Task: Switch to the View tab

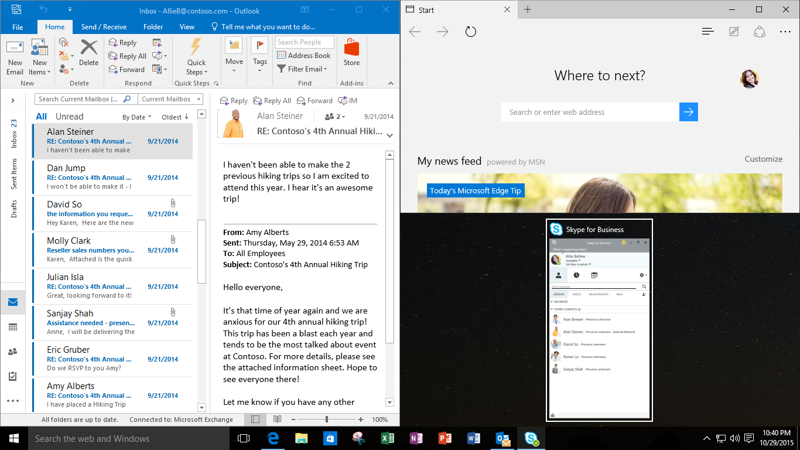Action: [187, 27]
